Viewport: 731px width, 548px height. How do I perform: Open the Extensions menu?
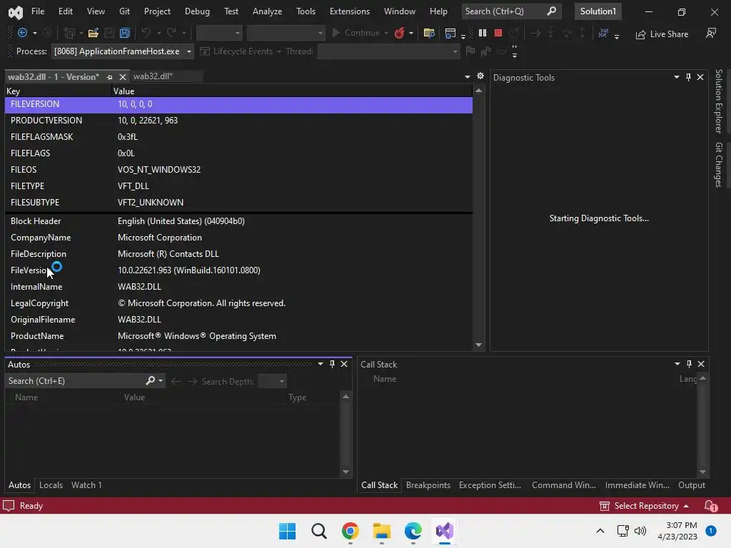coord(350,11)
